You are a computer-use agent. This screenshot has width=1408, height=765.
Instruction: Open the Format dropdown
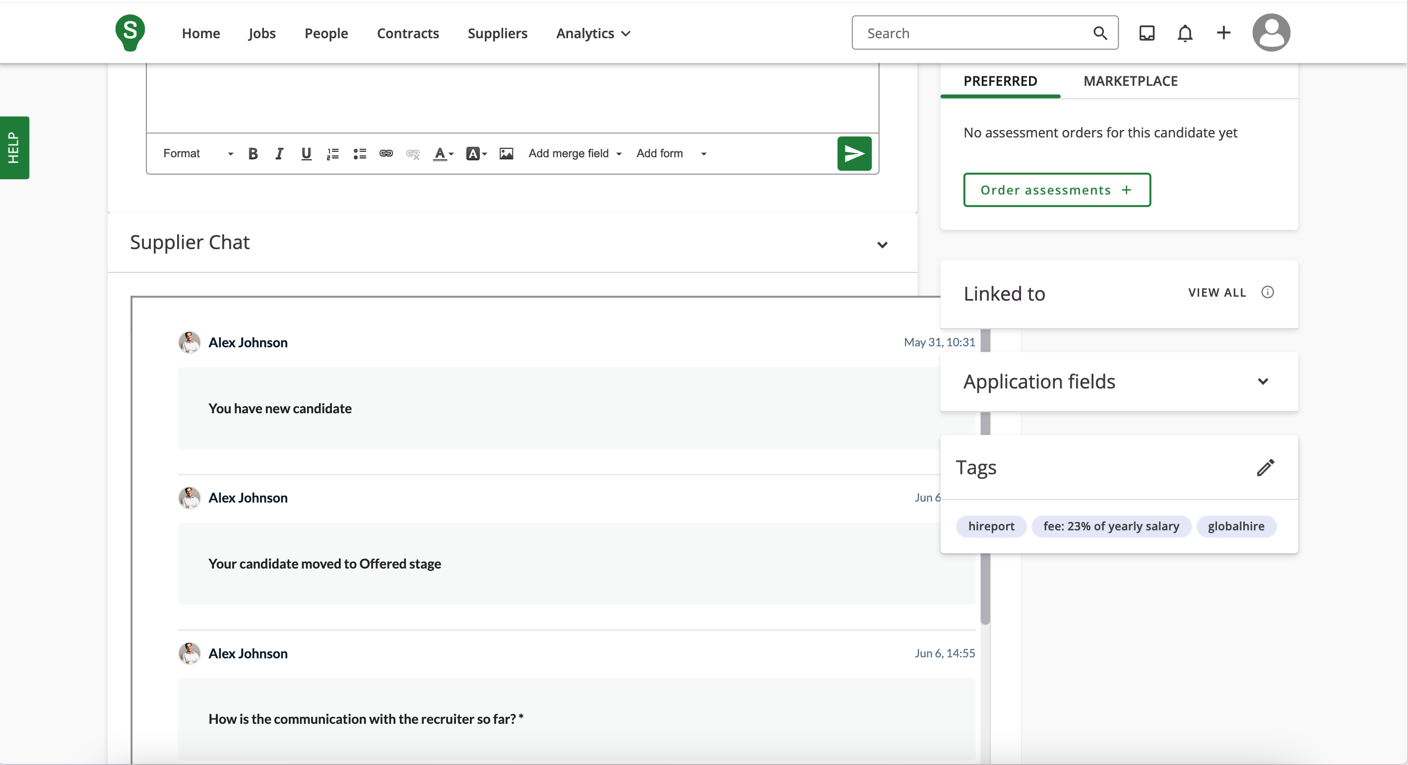pos(198,154)
